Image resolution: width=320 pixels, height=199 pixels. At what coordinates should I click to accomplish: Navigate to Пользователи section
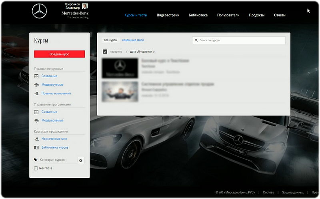[x=228, y=15]
